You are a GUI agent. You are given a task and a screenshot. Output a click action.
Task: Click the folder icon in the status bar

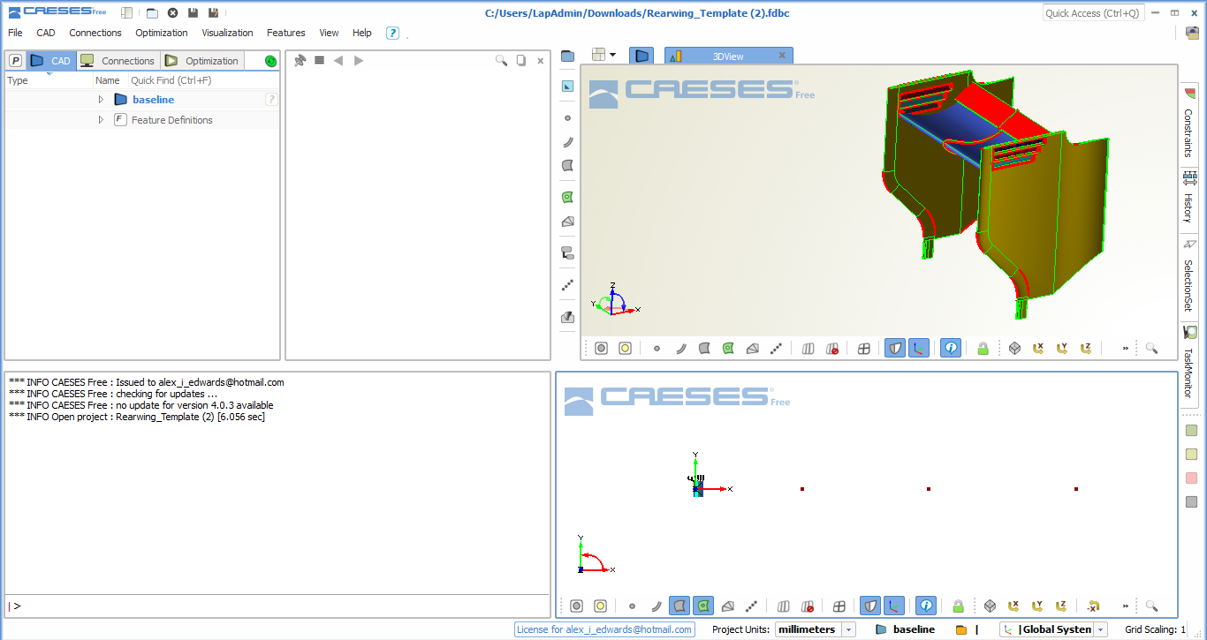(961, 629)
